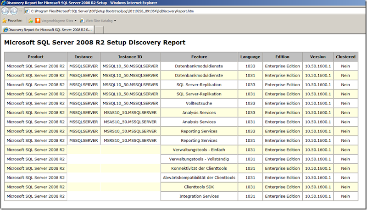Open Web Slice-Katalog link
367x210 pixels.
99,21
